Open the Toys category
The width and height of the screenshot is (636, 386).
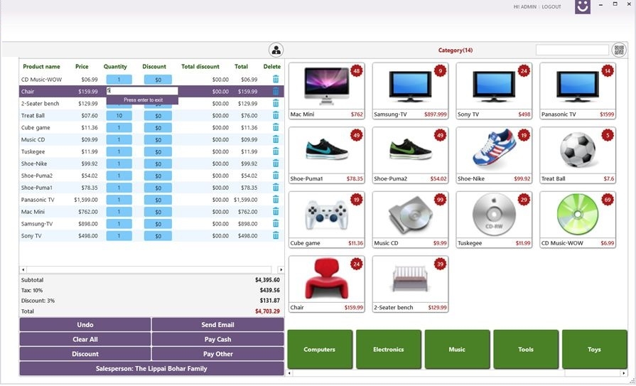click(594, 349)
